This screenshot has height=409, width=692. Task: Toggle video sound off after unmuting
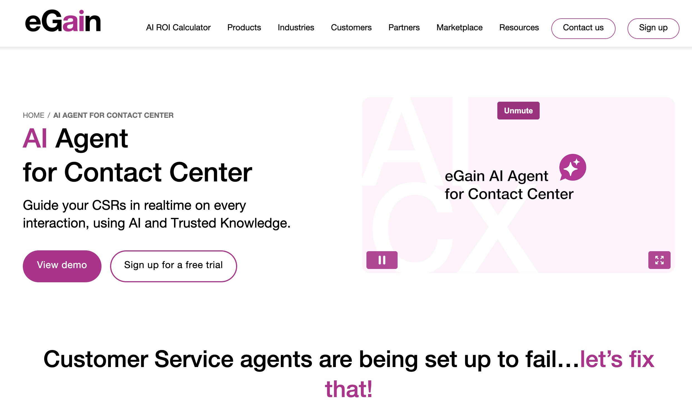(x=518, y=110)
